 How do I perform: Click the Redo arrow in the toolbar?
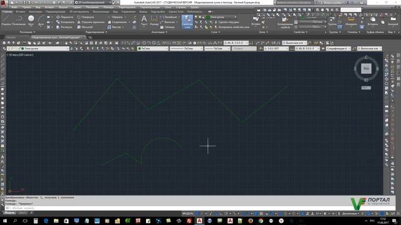(x=57, y=43)
